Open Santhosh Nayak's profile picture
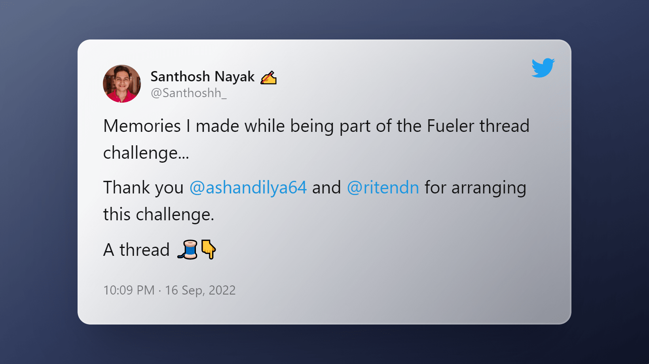 coord(122,84)
